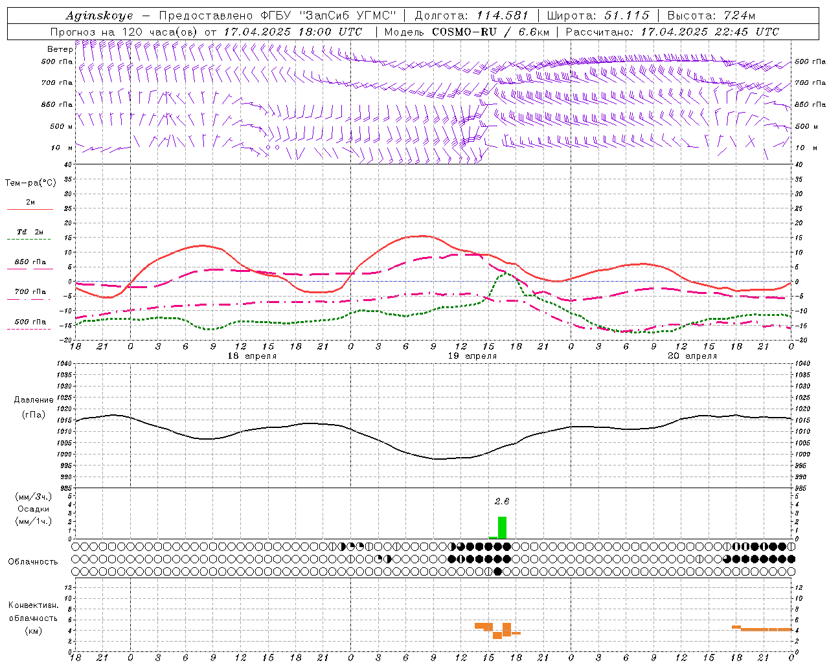This screenshot has width=829, height=663.
Task: Click the Ветер panel label
Action: click(x=60, y=49)
